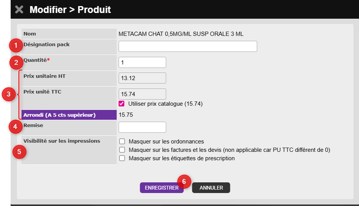The height and width of the screenshot is (206, 359).
Task: Click the Remise input field
Action: pyautogui.click(x=142, y=127)
